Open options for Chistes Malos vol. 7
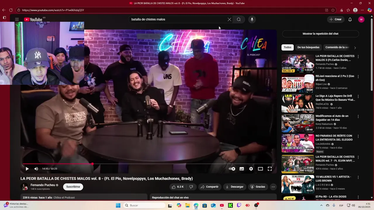The height and width of the screenshot is (210, 374). 358,157
